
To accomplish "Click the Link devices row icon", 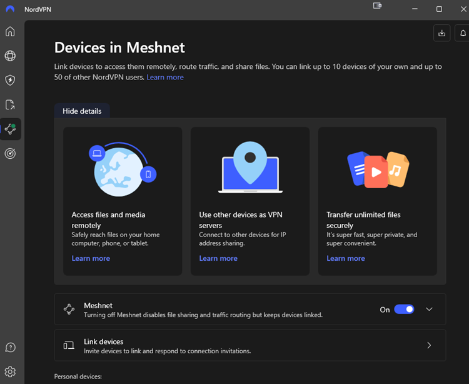I will [x=69, y=345].
